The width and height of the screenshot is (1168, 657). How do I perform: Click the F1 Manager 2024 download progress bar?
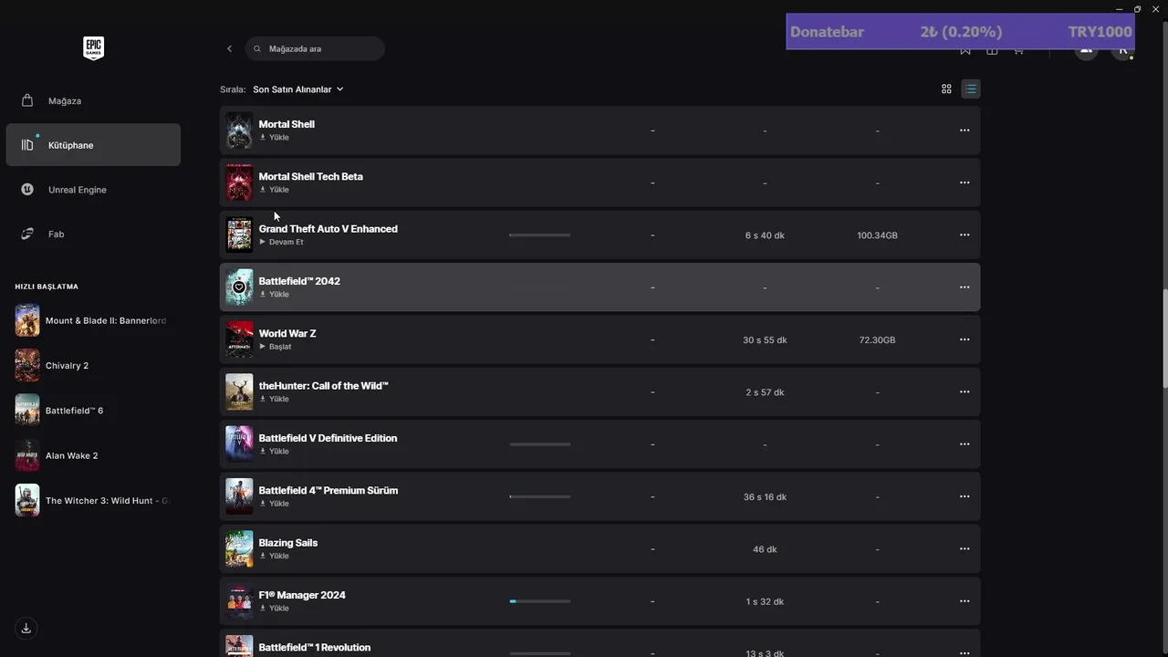(x=539, y=601)
